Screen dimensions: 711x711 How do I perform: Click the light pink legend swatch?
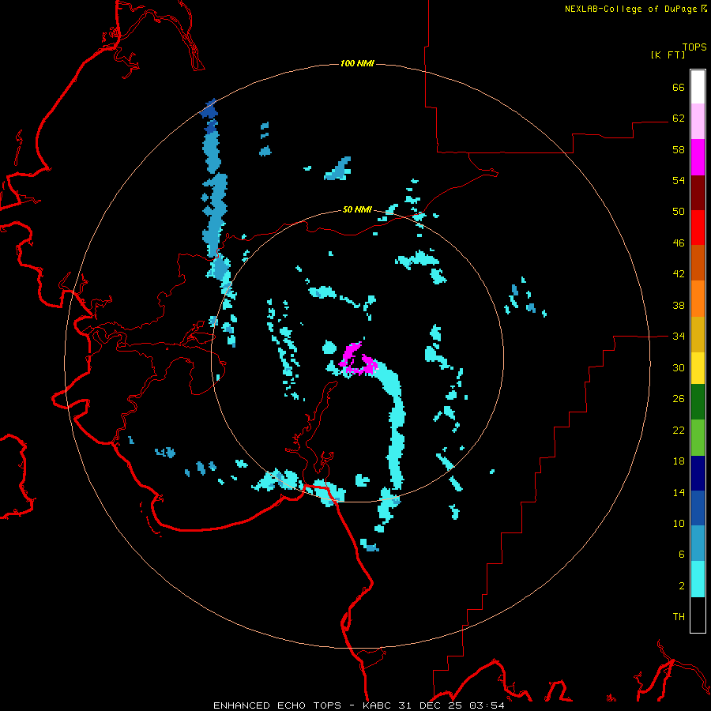(698, 122)
